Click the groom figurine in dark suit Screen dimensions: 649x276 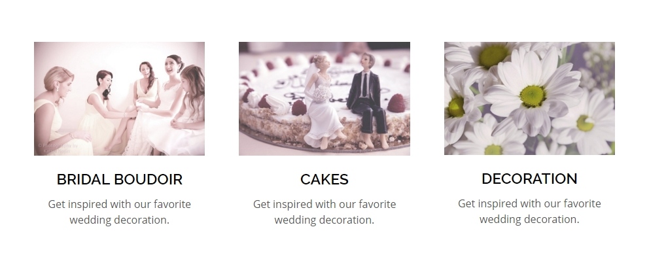[x=369, y=101]
